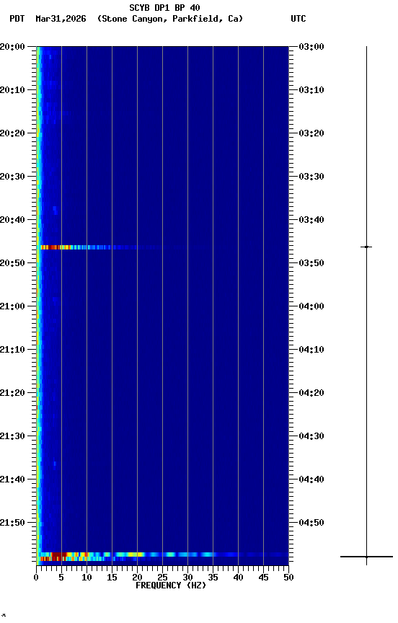This screenshot has height=623, width=398.
Task: Click the small seismogram spike near 03:46 UTC
Action: coord(366,247)
